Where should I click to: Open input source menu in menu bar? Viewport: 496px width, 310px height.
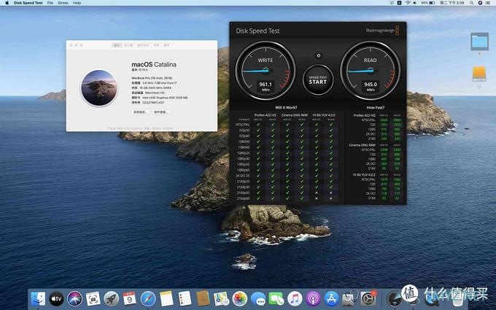(x=400, y=3)
